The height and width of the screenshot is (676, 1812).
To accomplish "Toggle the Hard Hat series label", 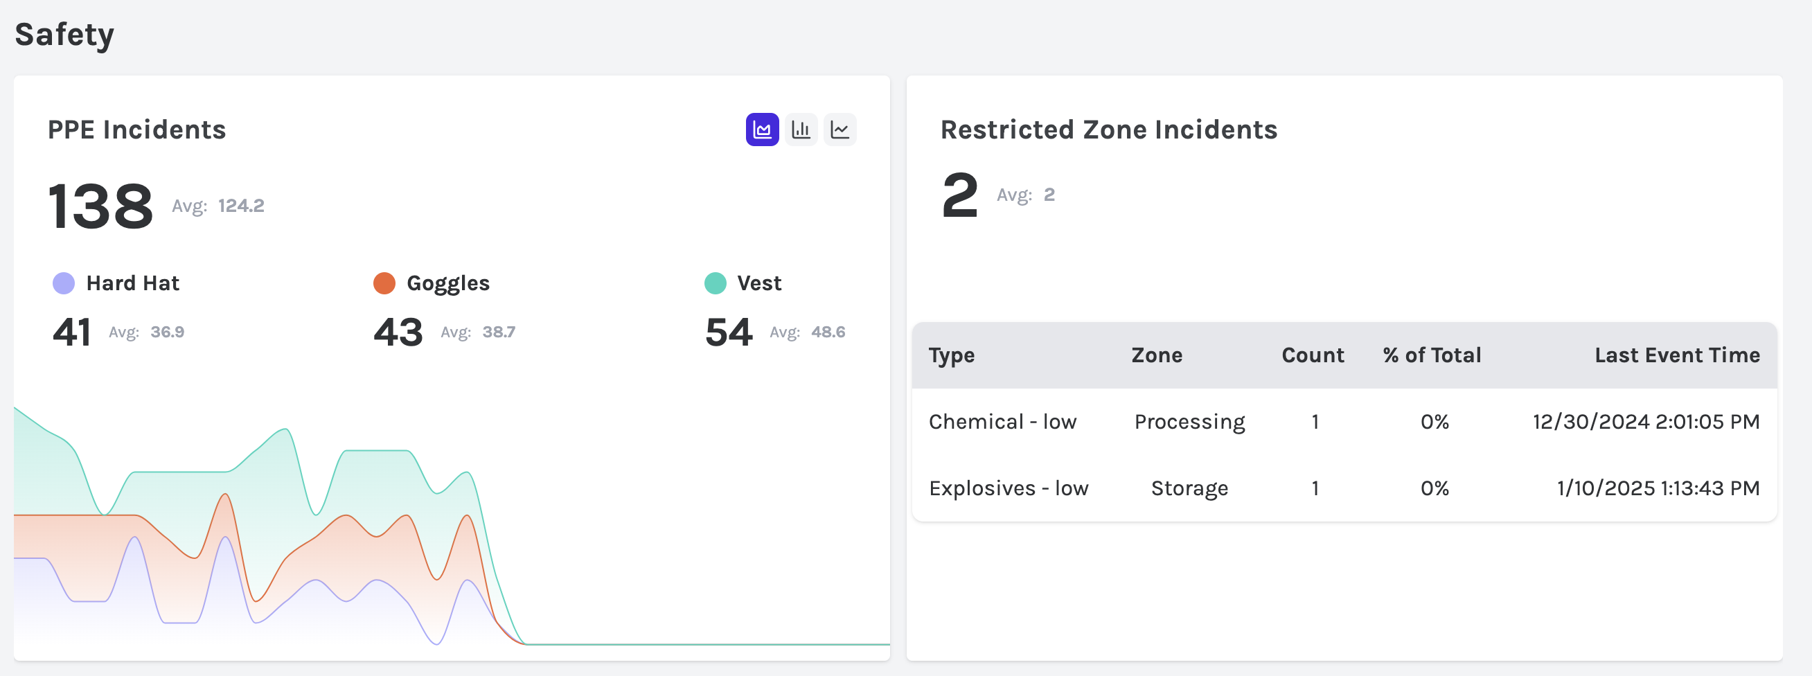I will click(132, 283).
